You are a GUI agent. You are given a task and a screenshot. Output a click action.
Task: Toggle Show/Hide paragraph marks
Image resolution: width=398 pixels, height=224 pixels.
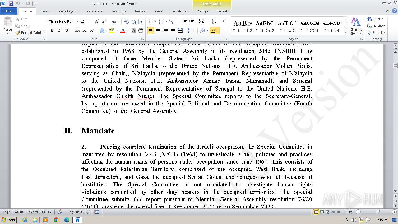[224, 21]
